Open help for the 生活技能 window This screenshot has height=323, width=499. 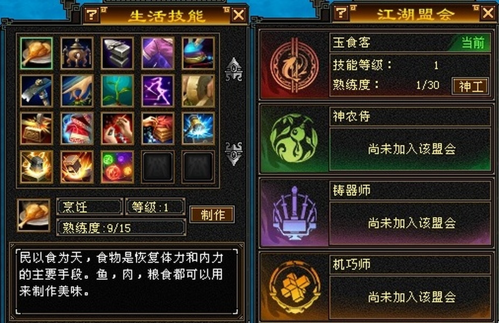click(x=92, y=15)
